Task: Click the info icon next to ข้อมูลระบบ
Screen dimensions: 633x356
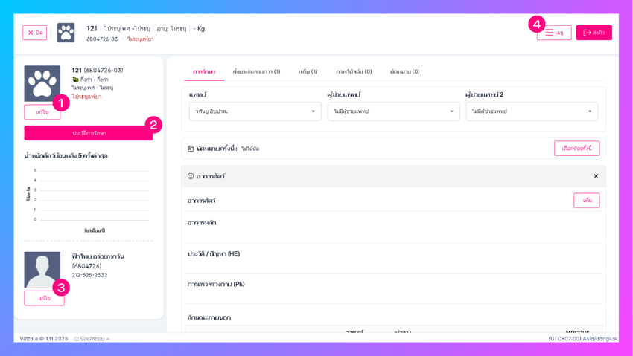Action: [76, 339]
